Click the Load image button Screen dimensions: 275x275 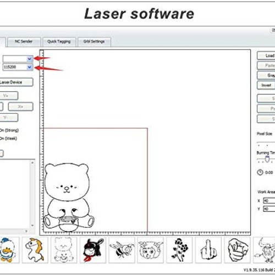coord(266,56)
